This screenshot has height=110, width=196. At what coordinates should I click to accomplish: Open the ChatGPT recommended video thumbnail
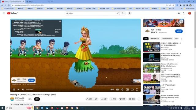pos(152,57)
